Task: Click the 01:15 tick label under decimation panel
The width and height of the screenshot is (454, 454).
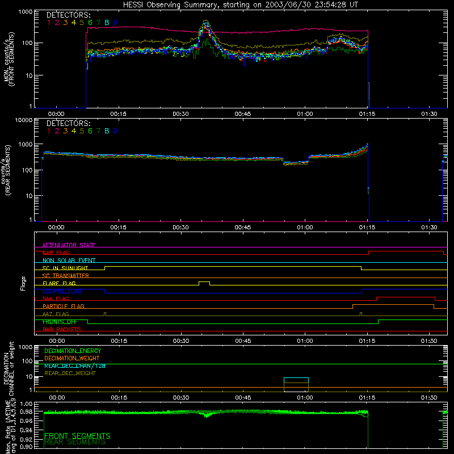Action: [x=367, y=398]
